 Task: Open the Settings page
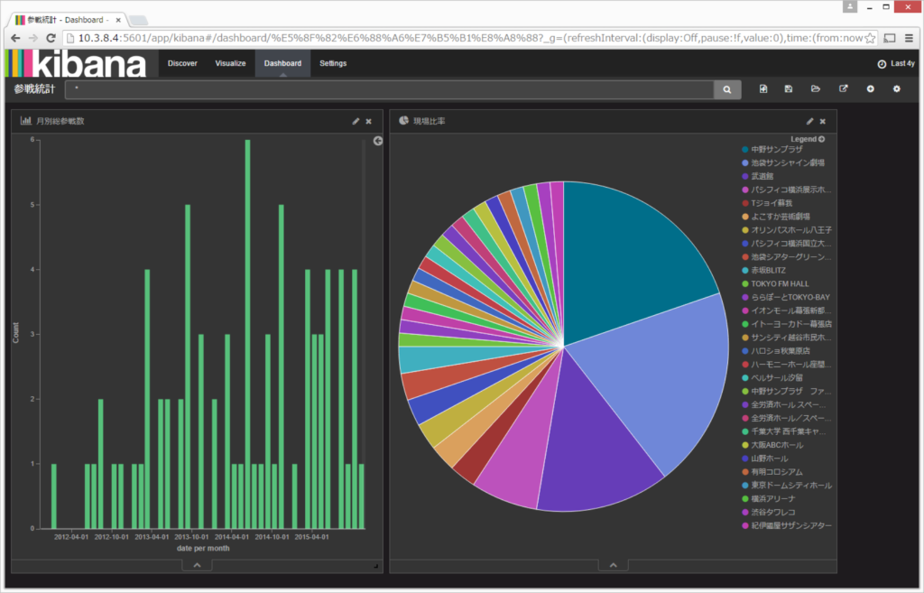[333, 63]
